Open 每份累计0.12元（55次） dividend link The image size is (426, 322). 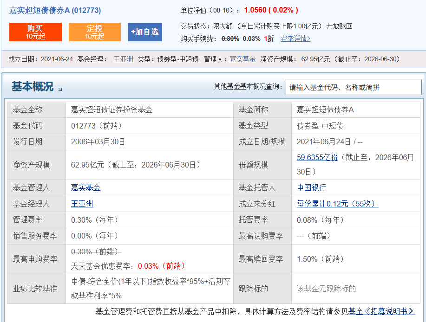337,204
